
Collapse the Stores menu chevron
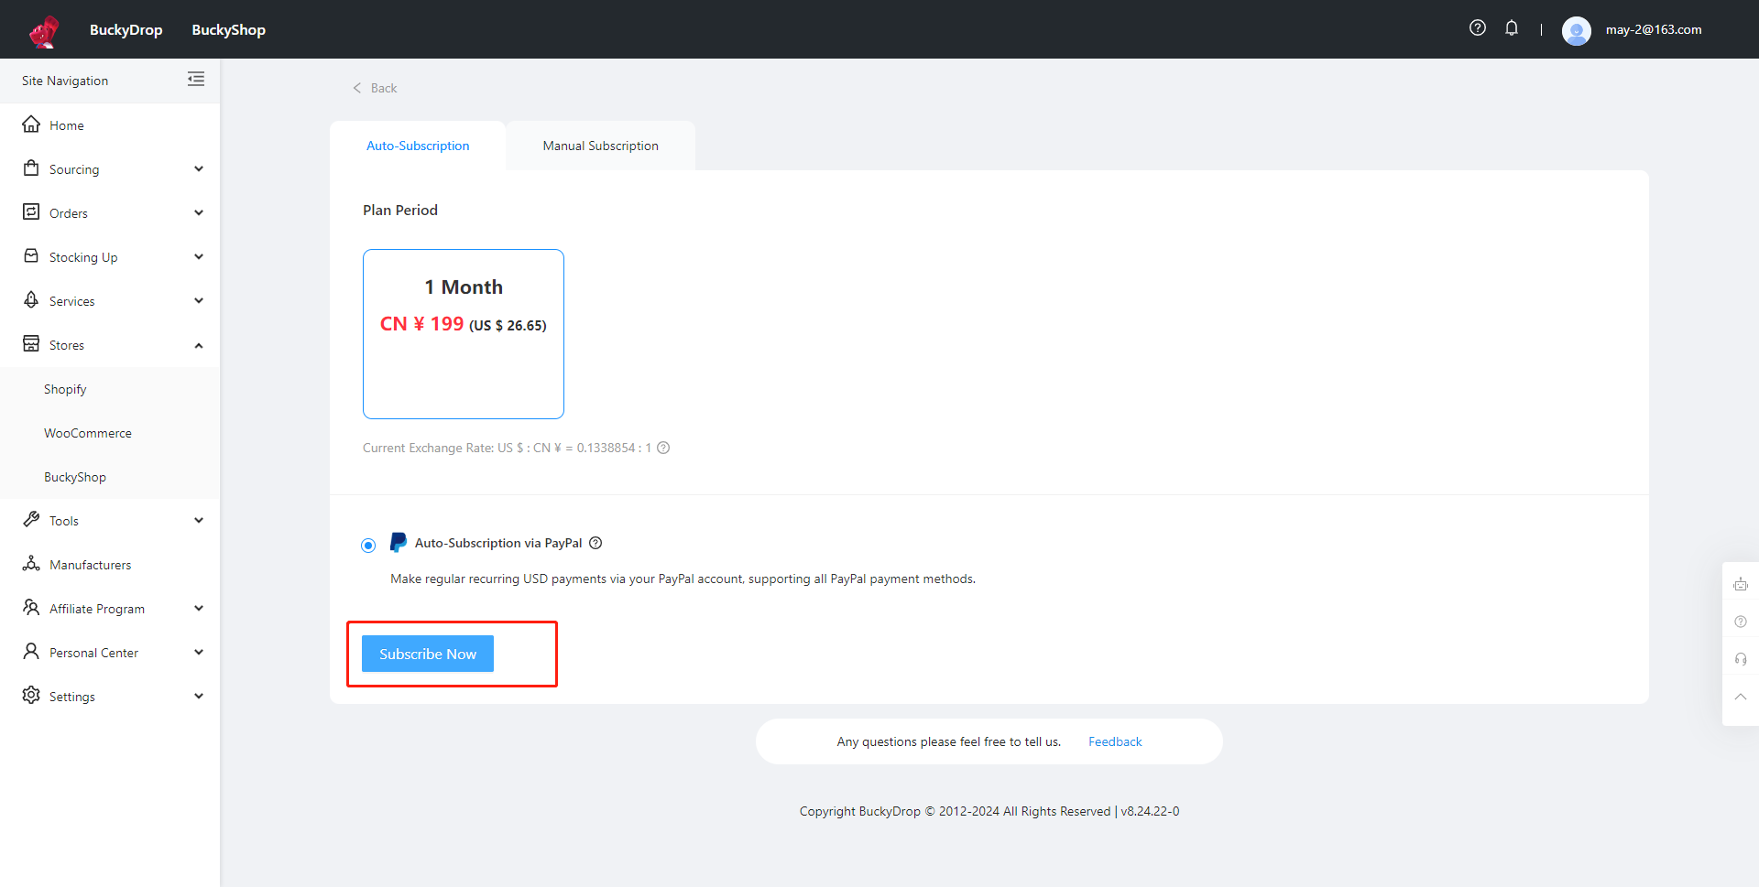(199, 345)
